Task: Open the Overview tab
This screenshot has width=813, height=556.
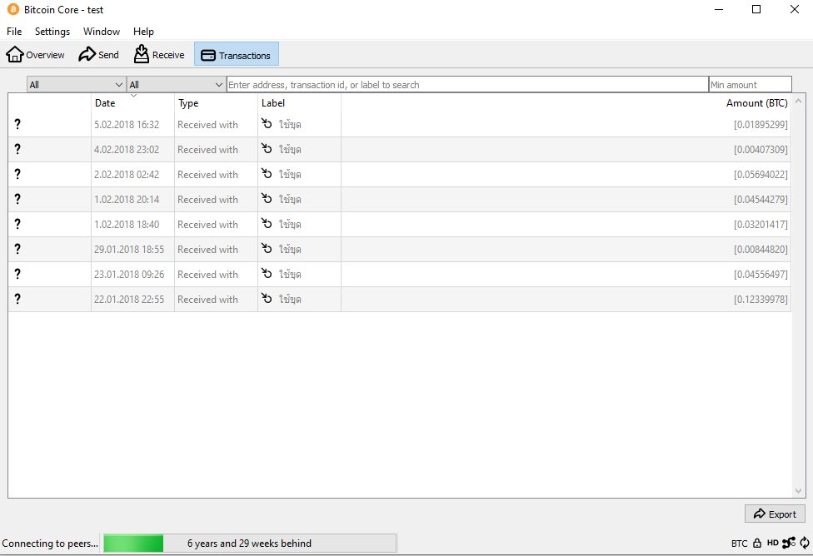Action: tap(35, 54)
